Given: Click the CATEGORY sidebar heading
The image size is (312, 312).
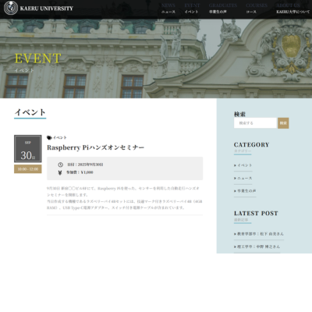Looking at the screenshot, I should tap(251, 145).
